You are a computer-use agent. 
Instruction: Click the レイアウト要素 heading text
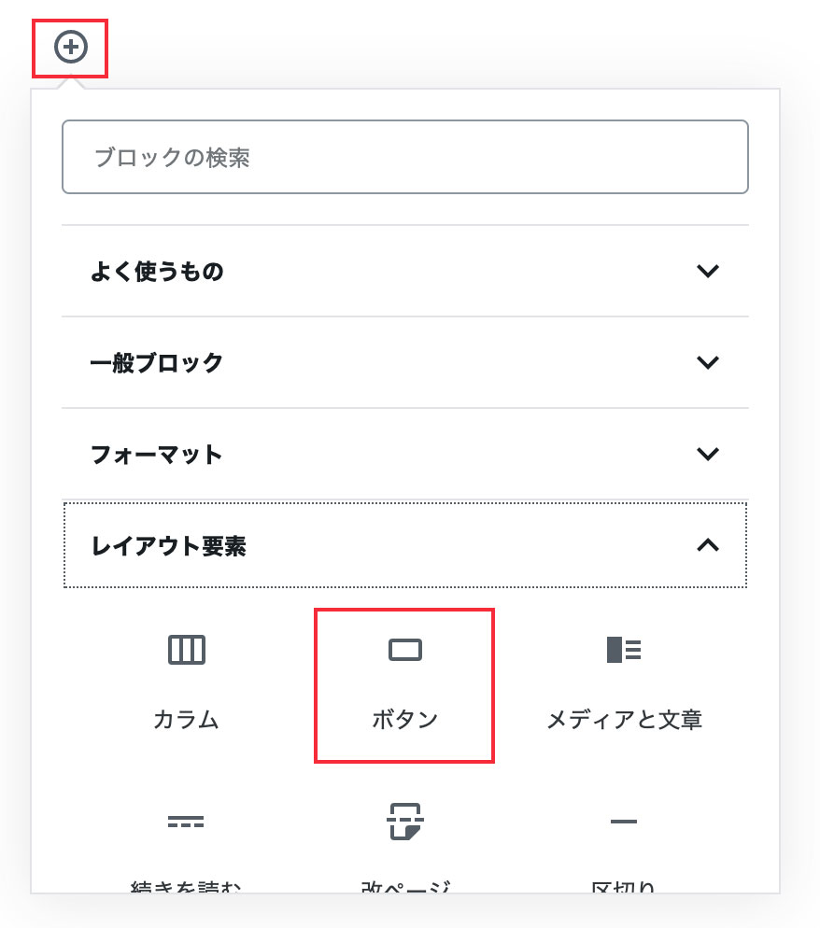(x=169, y=545)
